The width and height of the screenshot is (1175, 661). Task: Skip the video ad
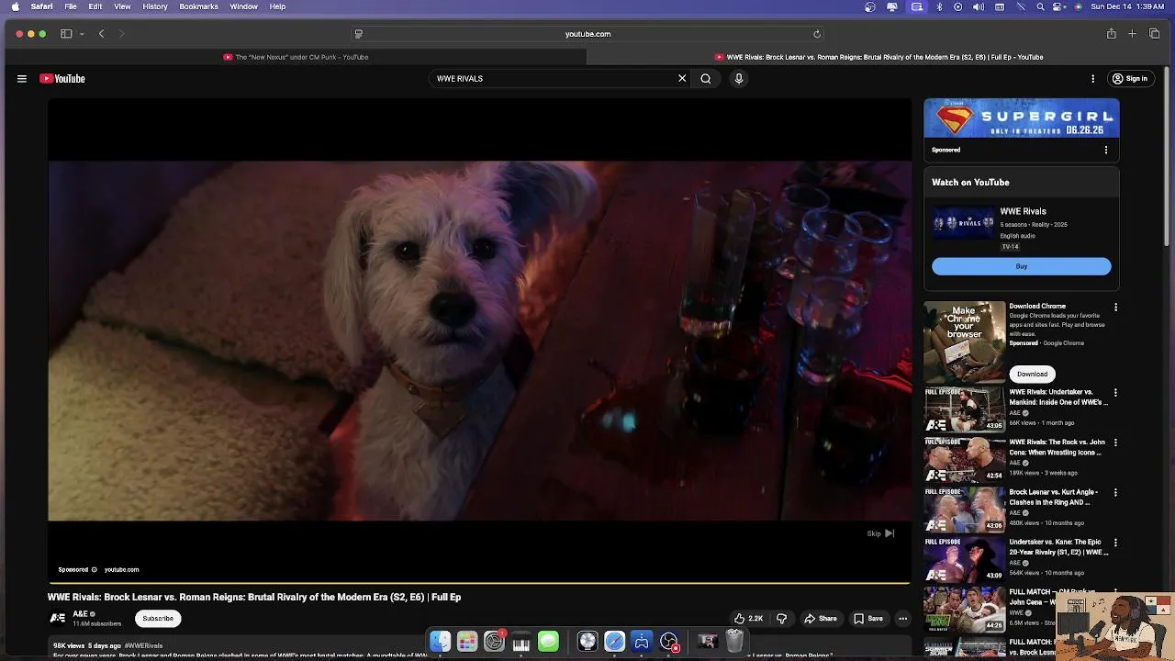click(880, 533)
